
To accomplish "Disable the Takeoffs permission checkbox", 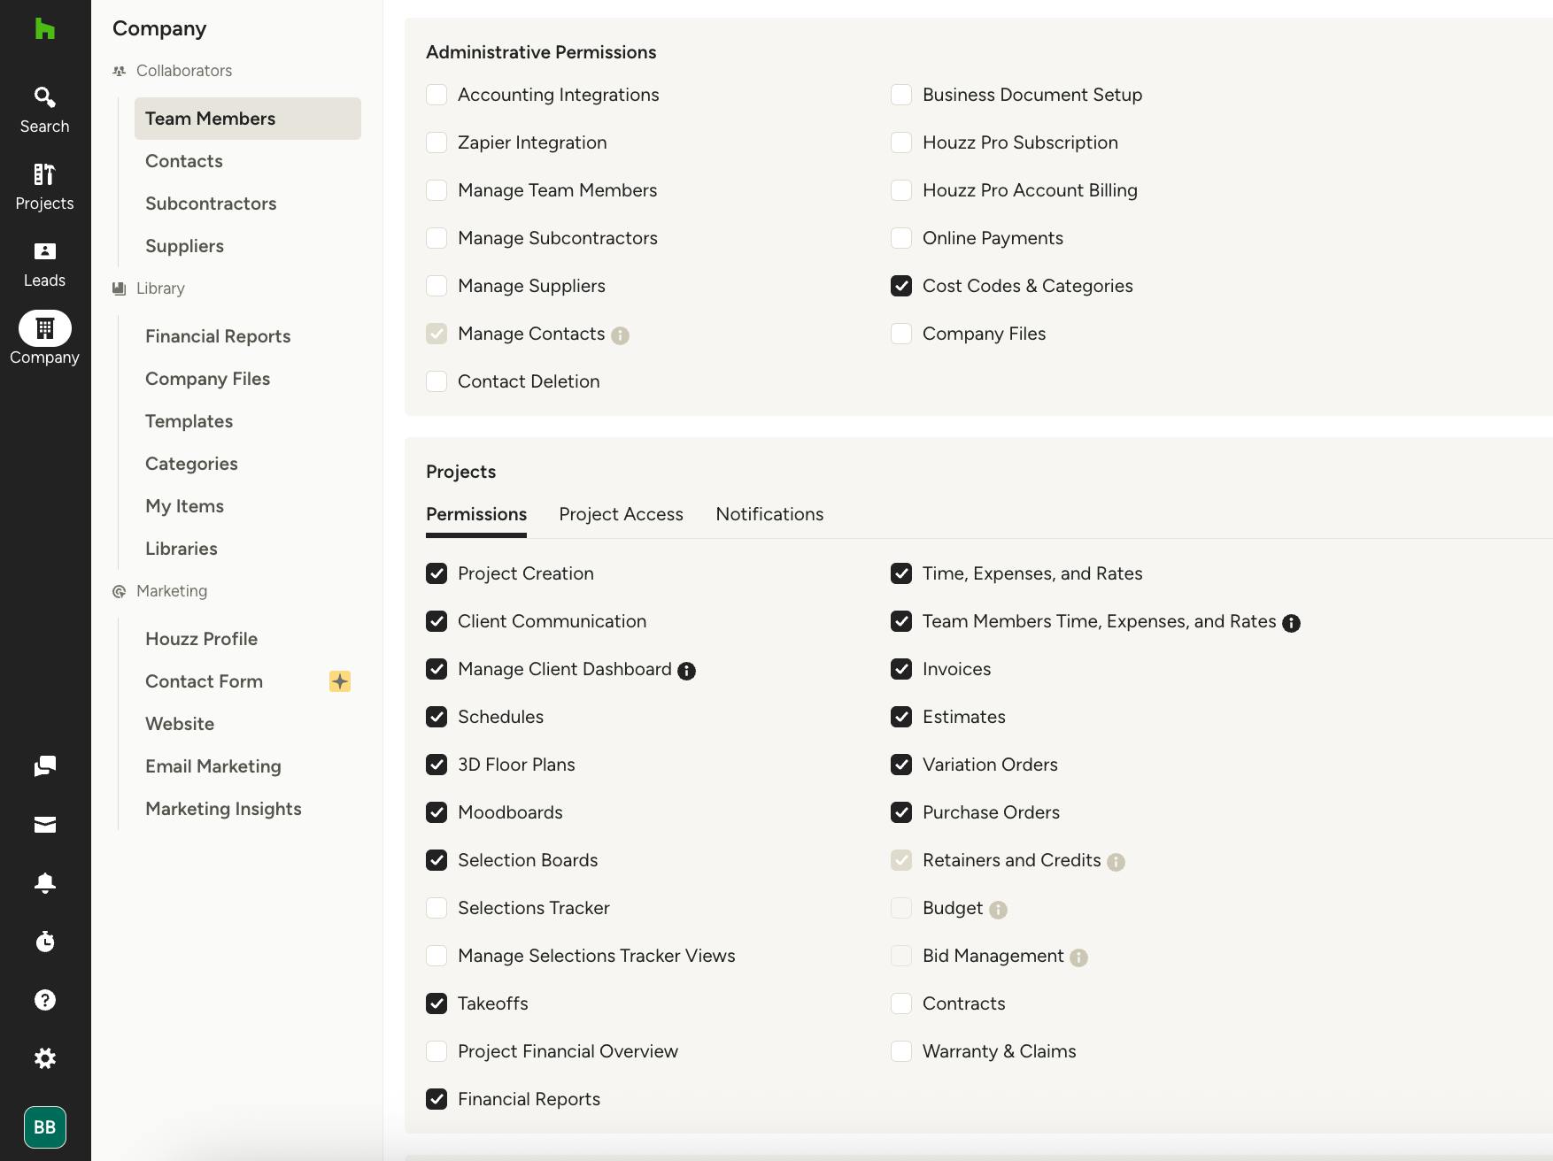I will 437,1003.
